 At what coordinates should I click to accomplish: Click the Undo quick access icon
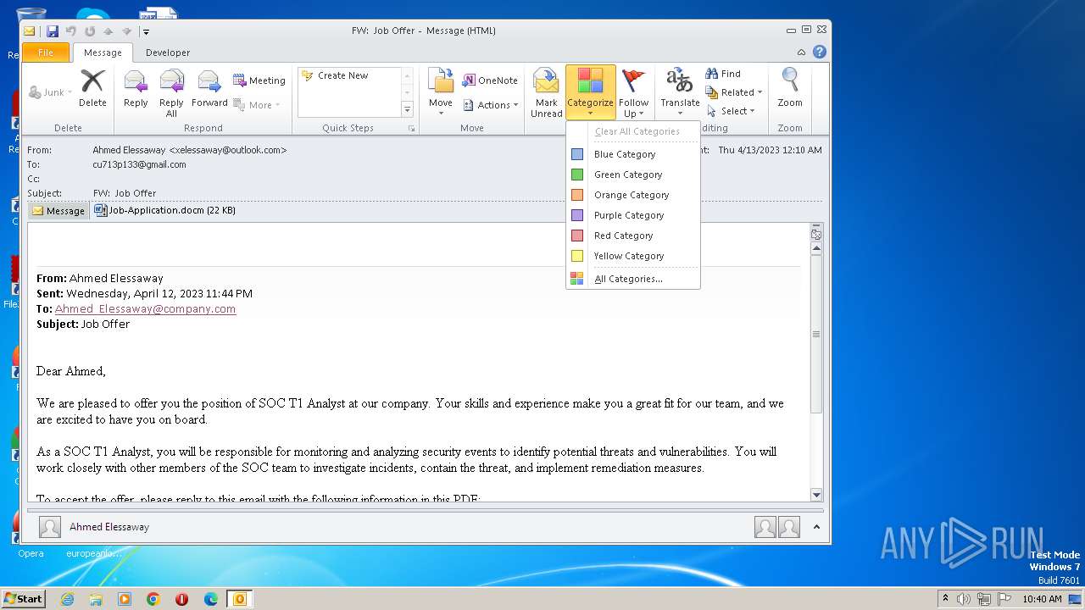(71, 31)
